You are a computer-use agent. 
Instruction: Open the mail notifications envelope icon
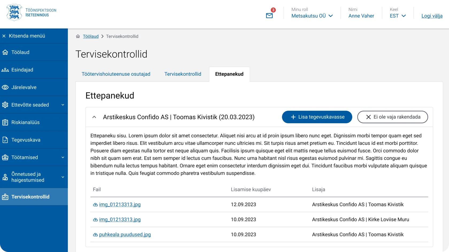269,16
